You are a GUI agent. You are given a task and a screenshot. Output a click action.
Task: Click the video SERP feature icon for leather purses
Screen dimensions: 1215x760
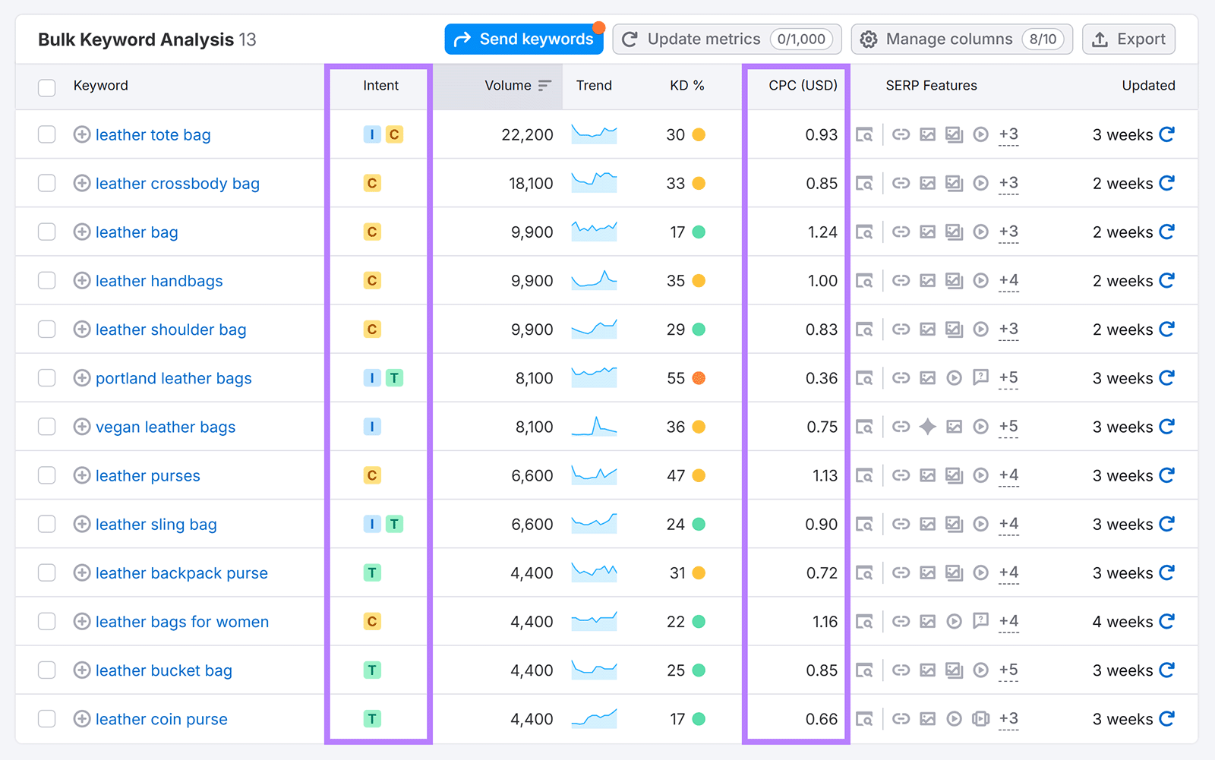tap(980, 475)
